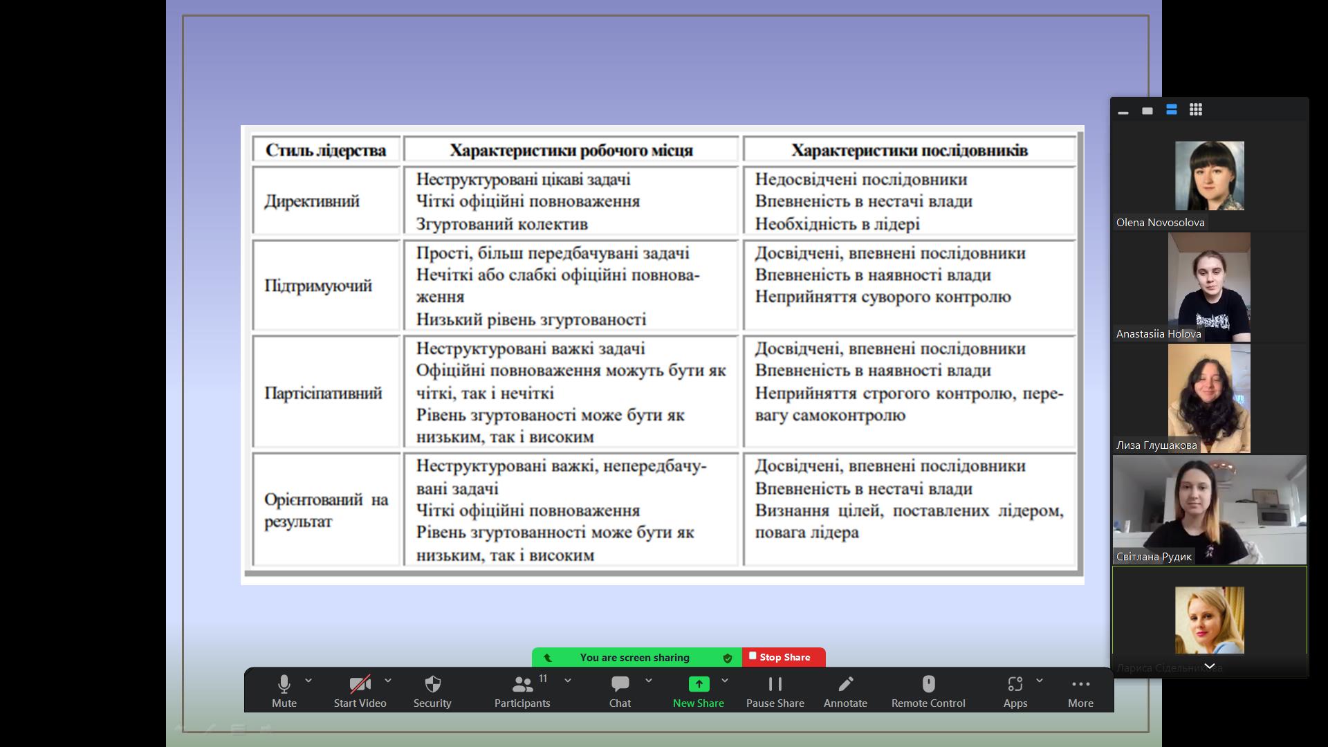This screenshot has height=747, width=1328.
Task: Click 'Характеристики робочого місця' column header
Action: coord(571,150)
